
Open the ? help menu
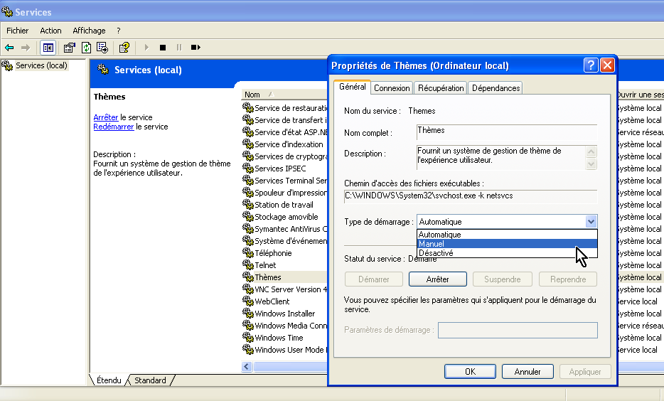coord(119,31)
